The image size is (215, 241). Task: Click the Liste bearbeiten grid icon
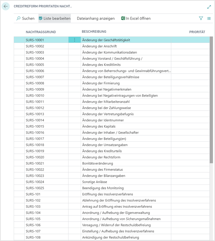pyautogui.click(x=41, y=18)
